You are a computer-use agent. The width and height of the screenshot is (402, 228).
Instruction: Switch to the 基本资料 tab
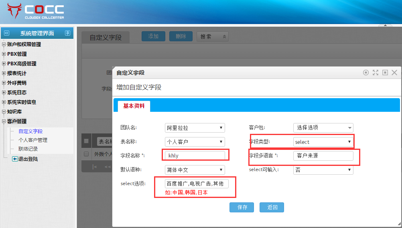pos(134,106)
